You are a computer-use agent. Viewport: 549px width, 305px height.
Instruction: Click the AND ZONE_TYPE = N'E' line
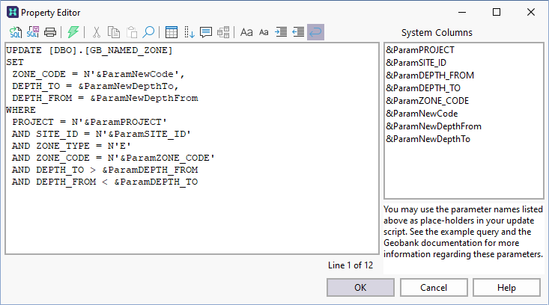[71, 146]
